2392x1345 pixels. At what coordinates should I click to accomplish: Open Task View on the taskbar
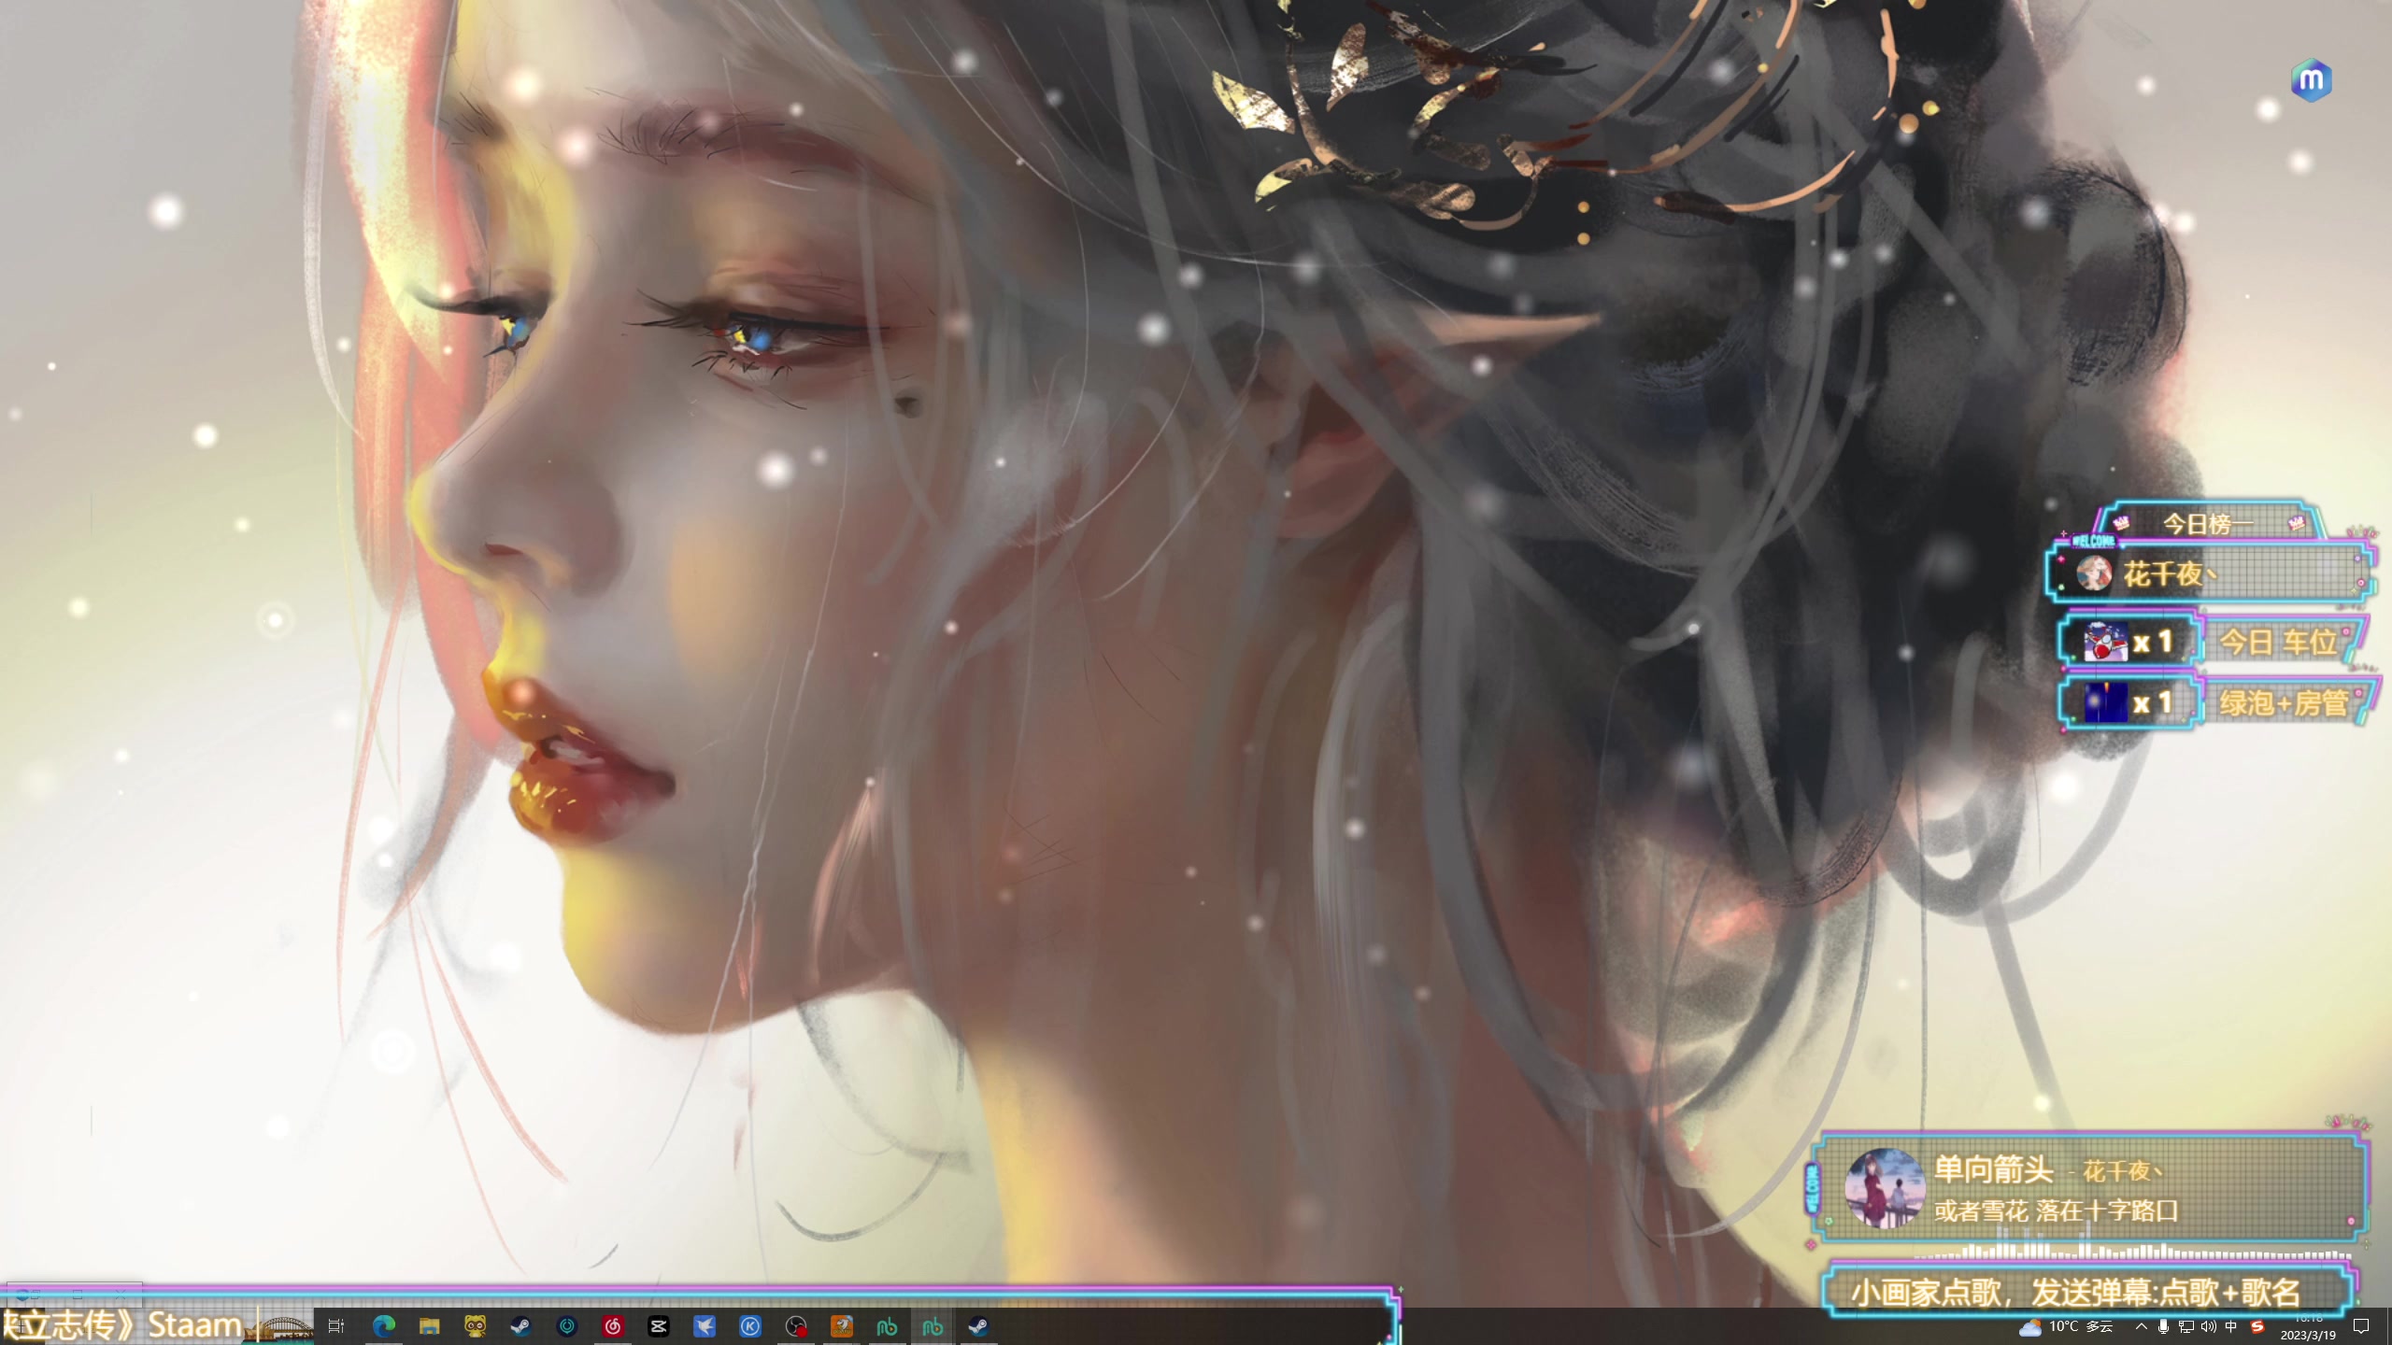point(336,1325)
